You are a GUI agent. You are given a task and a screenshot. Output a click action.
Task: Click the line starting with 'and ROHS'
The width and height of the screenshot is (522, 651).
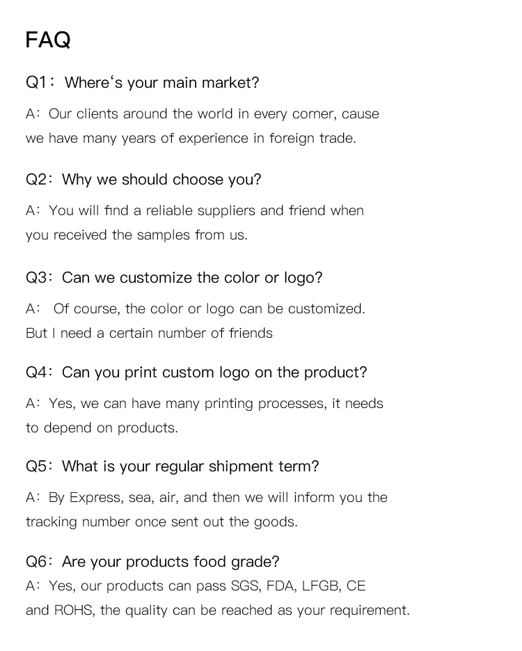(218, 611)
